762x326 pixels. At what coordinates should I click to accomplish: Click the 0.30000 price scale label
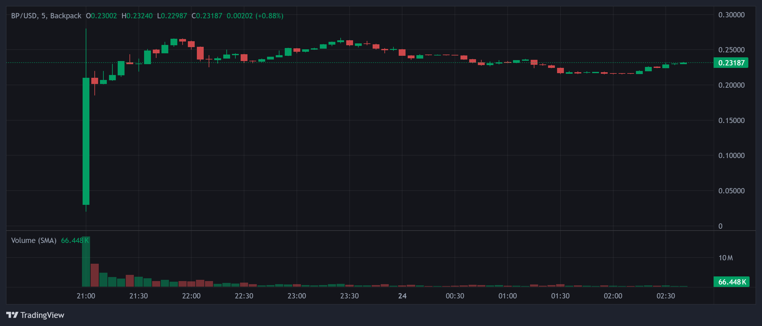(x=731, y=15)
